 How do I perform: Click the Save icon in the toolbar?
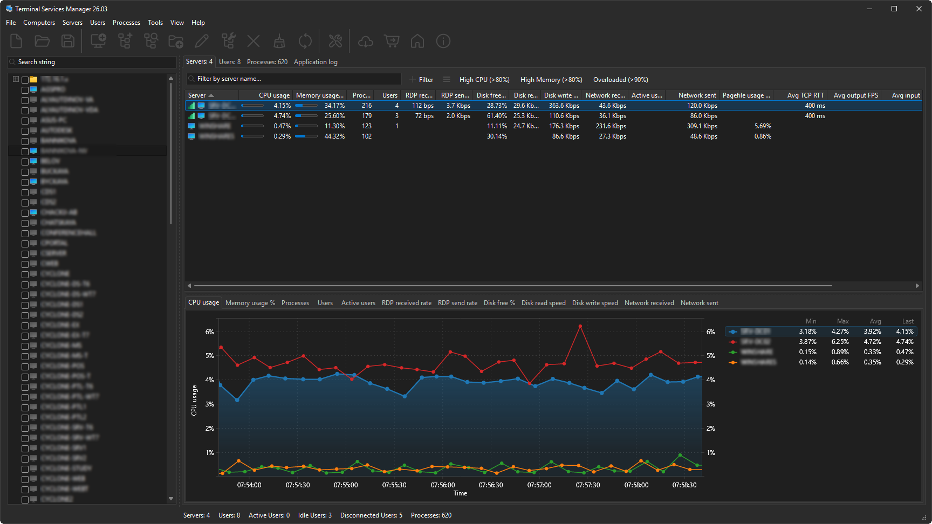[x=67, y=41]
